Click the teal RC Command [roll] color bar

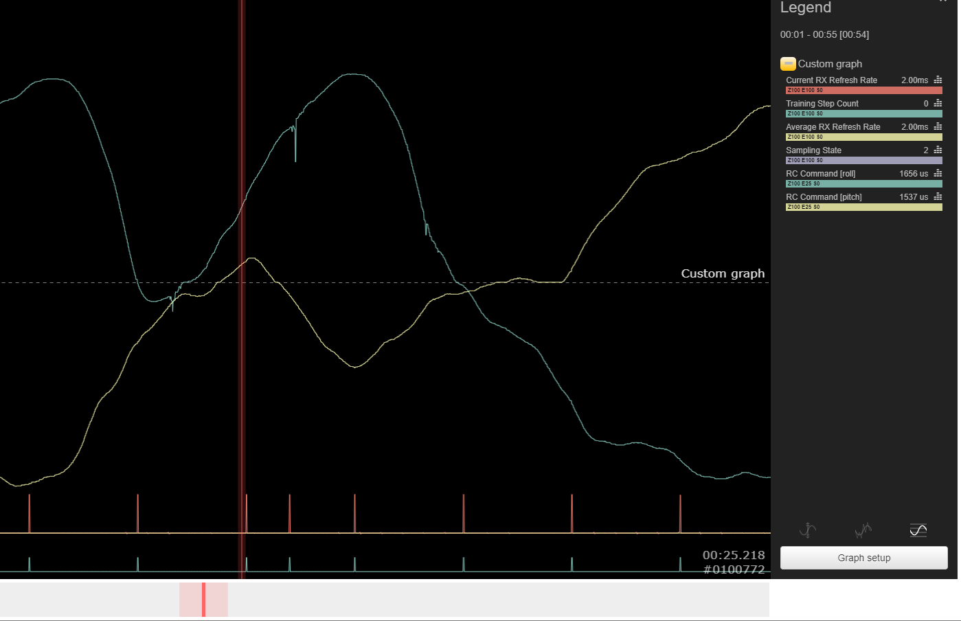click(864, 183)
